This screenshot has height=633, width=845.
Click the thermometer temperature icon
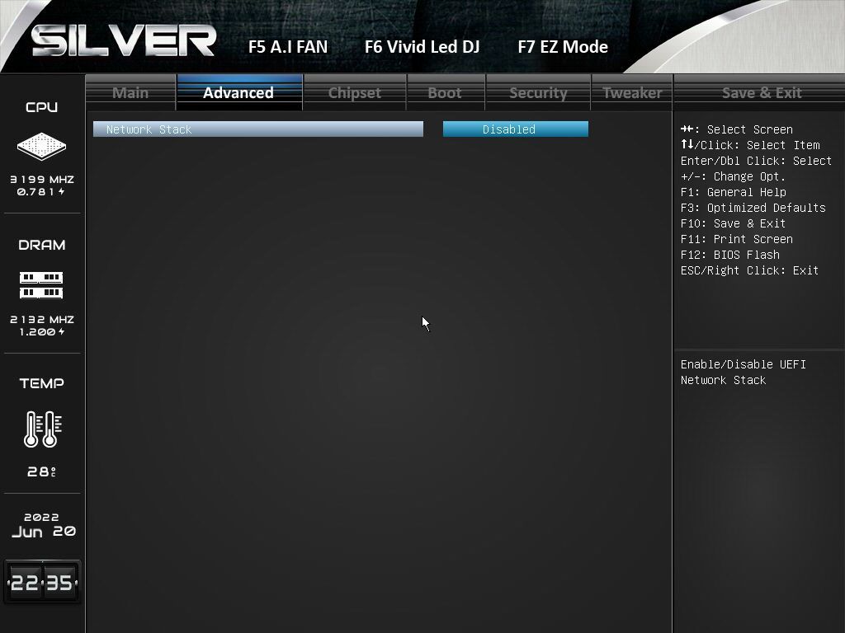pos(43,429)
